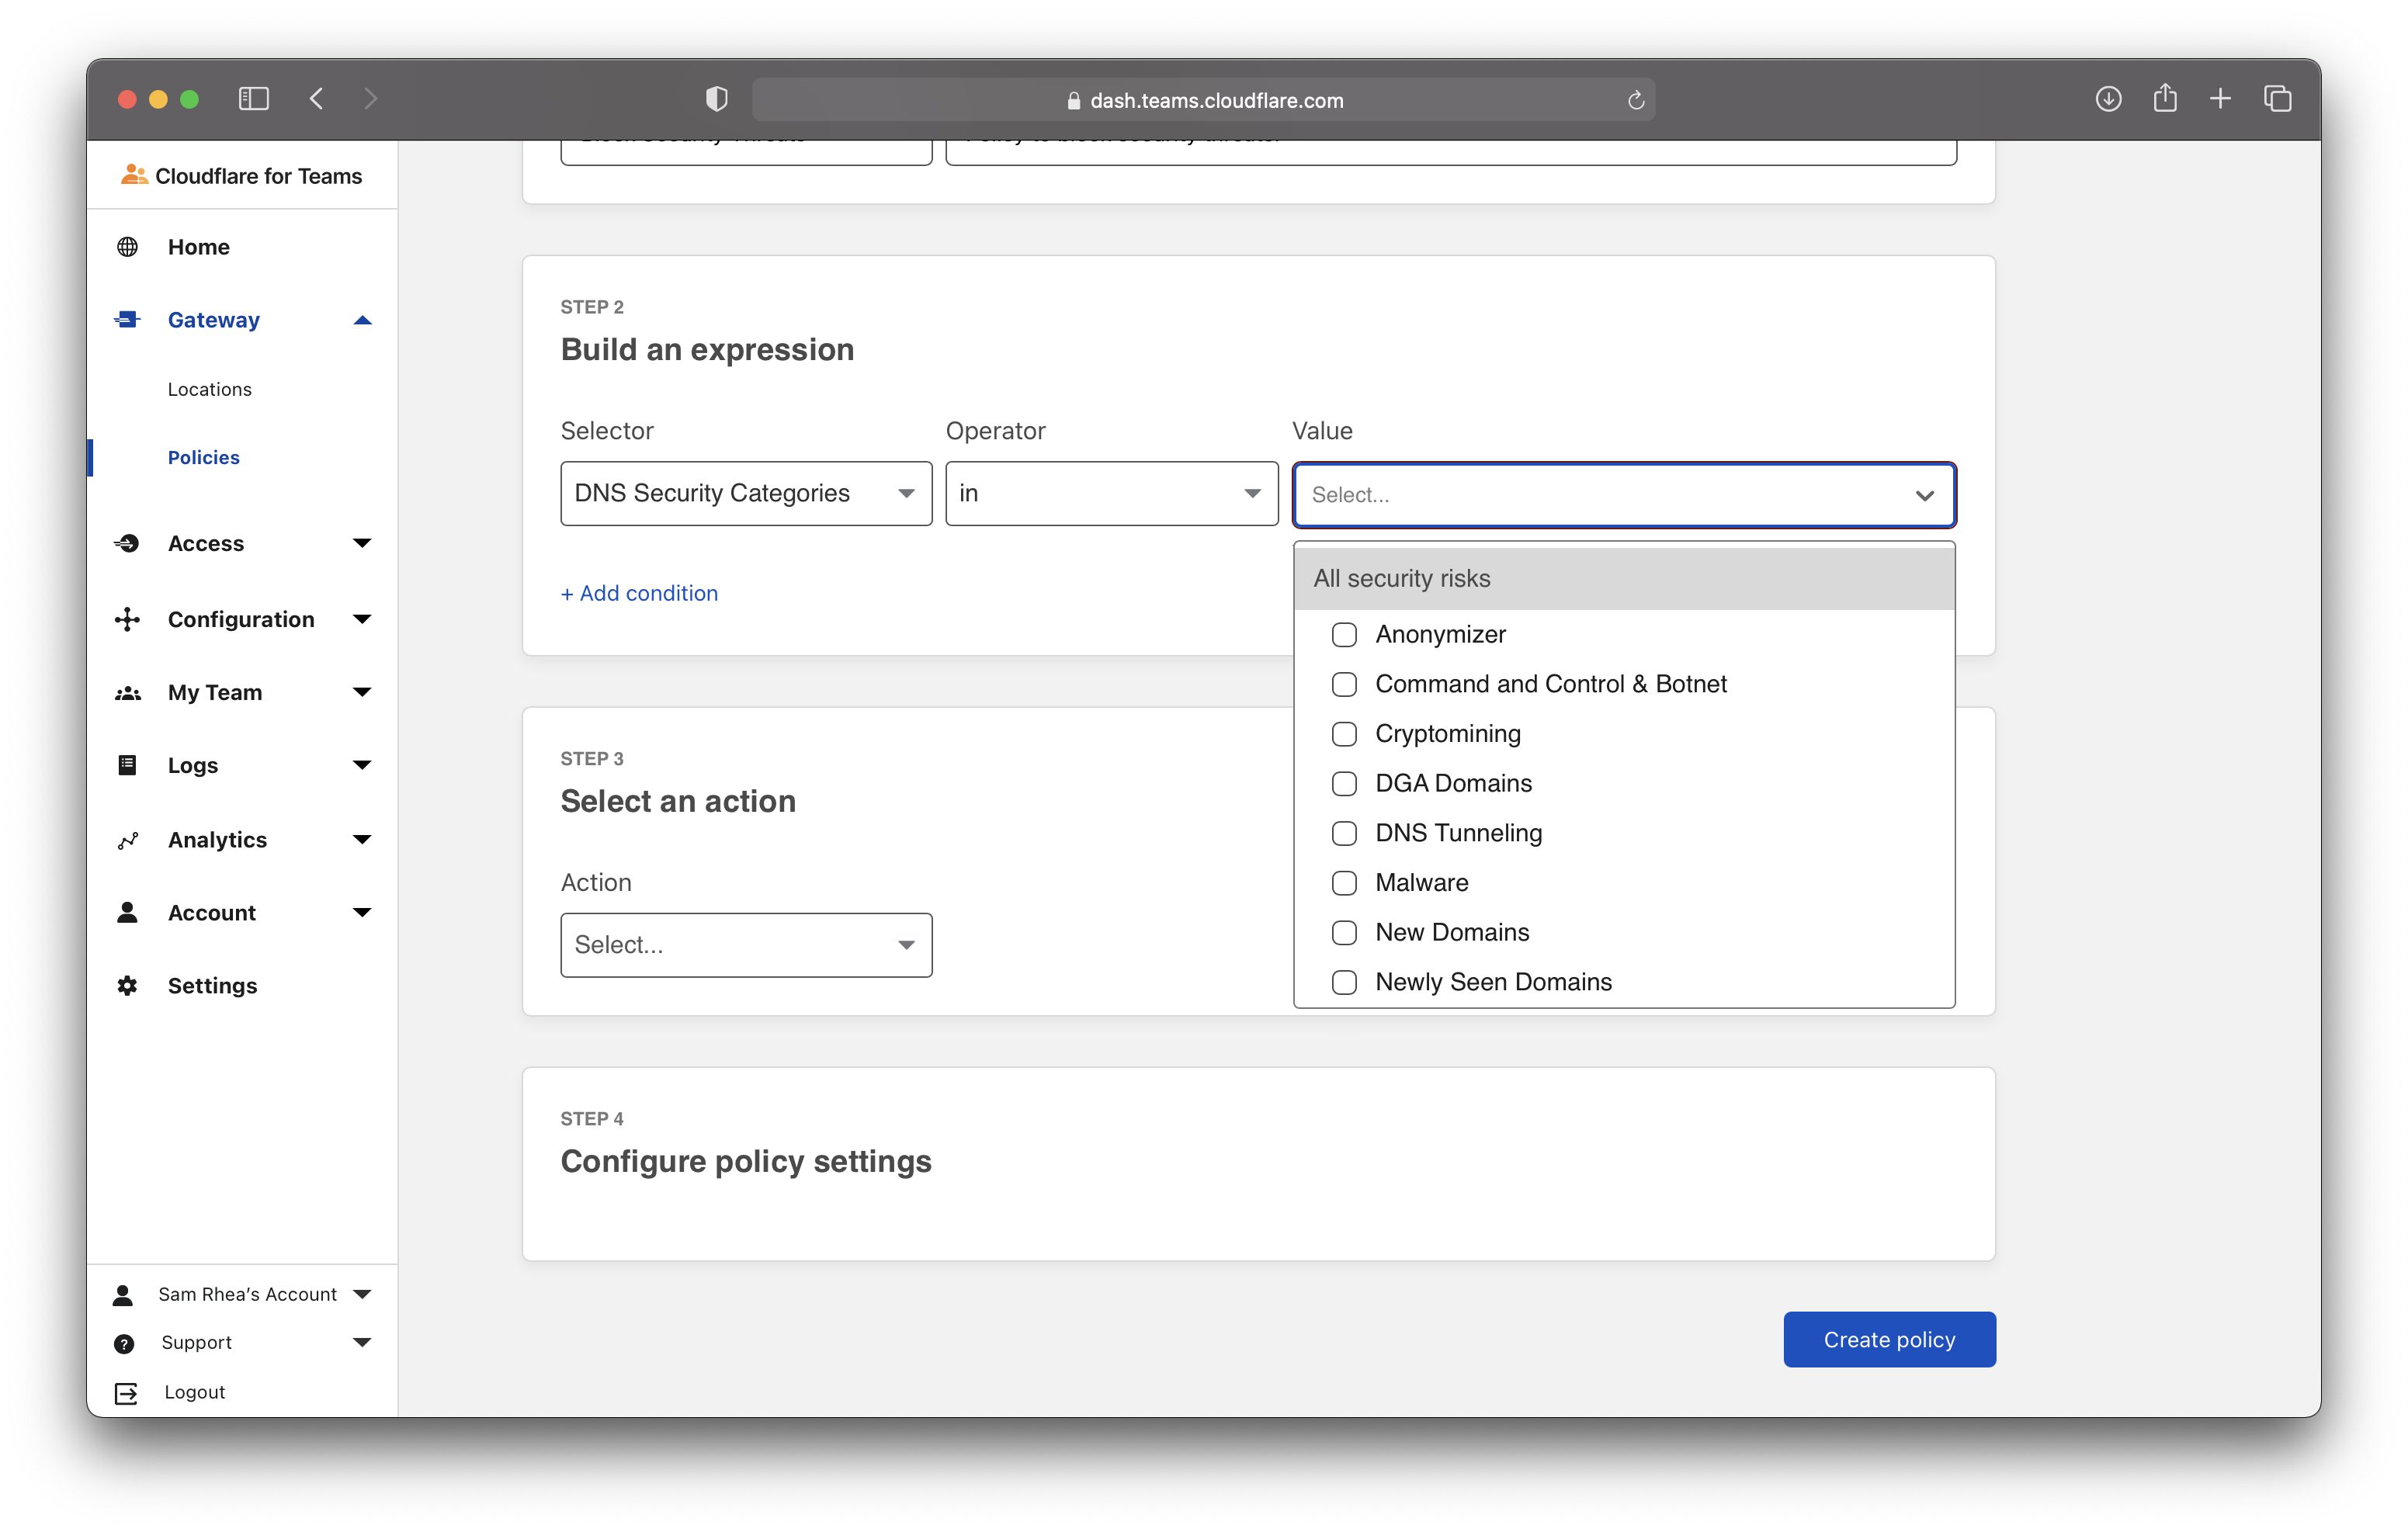The image size is (2408, 1532).
Task: Open the DNS Security Categories selector dropdown
Action: [746, 493]
